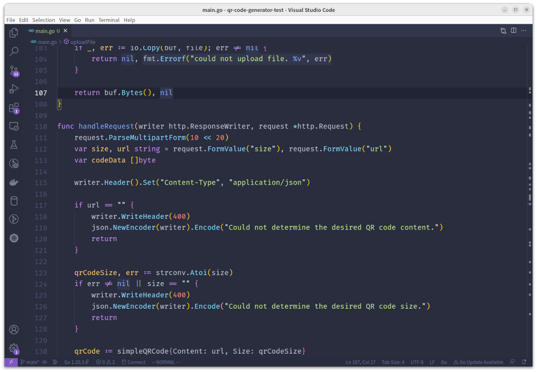Viewport: 537px width, 372px height.
Task: Open the Extensions view with 1 badge
Action: 14,108
